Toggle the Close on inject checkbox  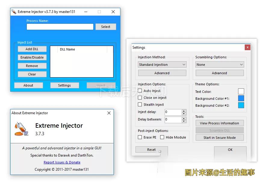click(140, 98)
